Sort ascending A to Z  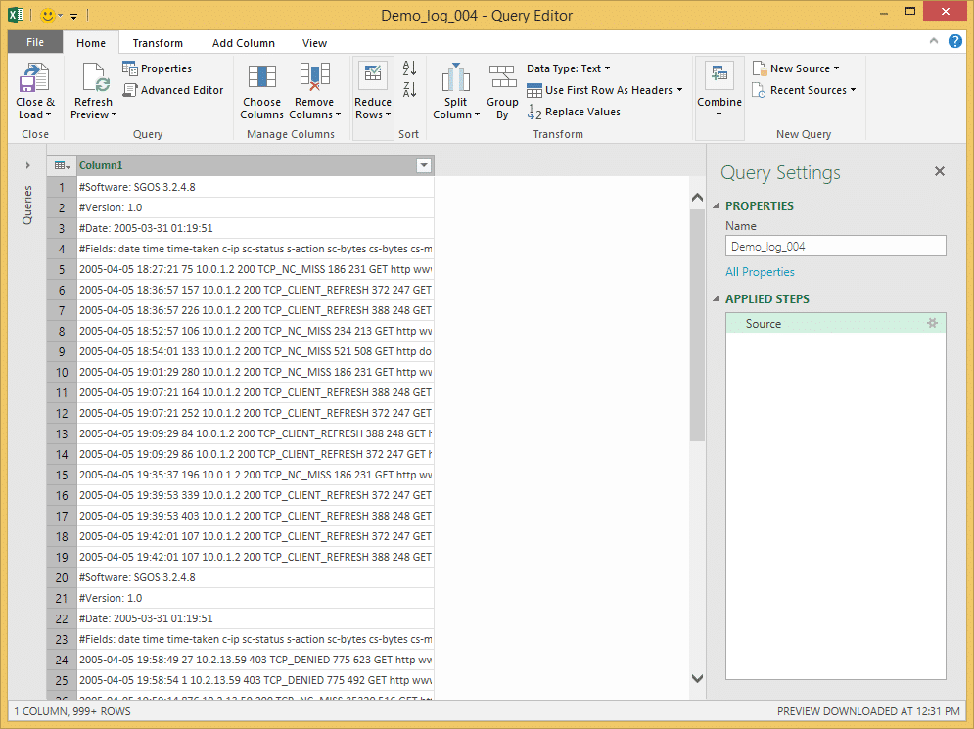coord(409,68)
